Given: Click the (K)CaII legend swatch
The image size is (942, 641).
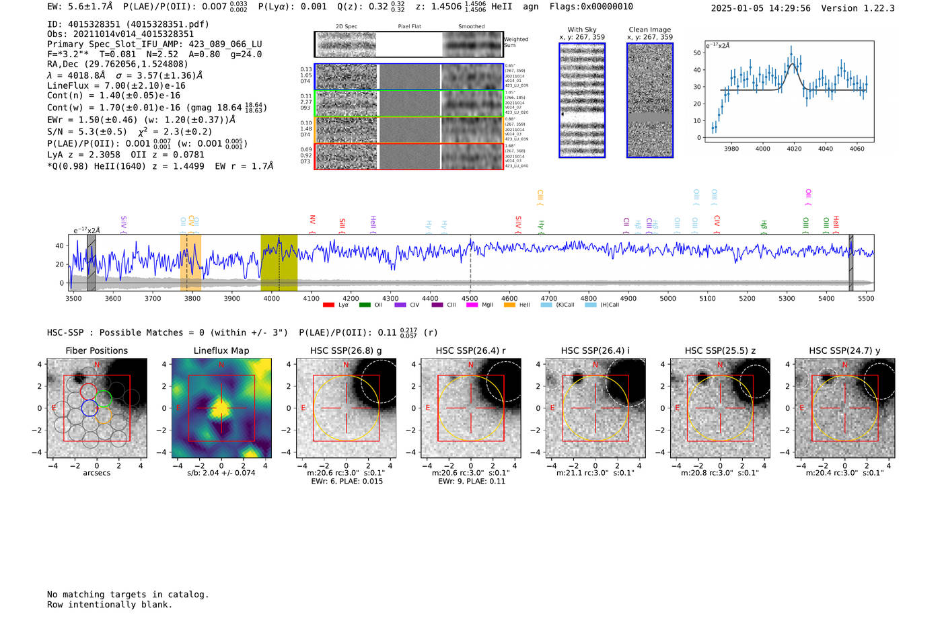Looking at the screenshot, I should coord(546,305).
